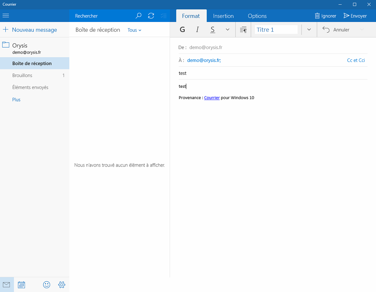Click the paragraph formatting icon
The width and height of the screenshot is (376, 292).
243,29
